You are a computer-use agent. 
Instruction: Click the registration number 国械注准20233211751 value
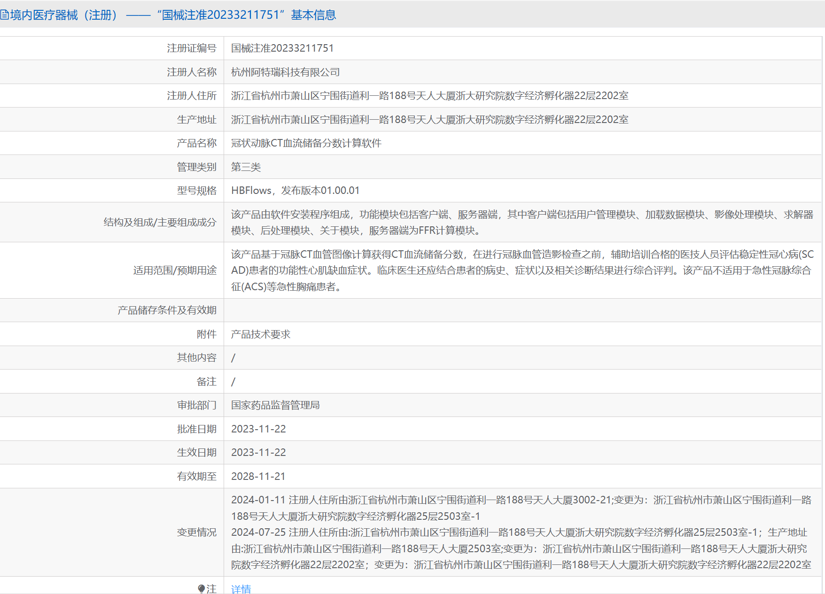[x=282, y=48]
